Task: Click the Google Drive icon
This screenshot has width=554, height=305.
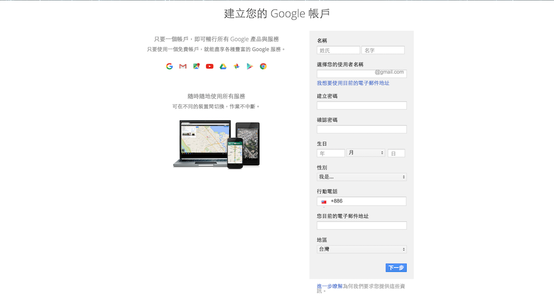Action: click(x=223, y=66)
